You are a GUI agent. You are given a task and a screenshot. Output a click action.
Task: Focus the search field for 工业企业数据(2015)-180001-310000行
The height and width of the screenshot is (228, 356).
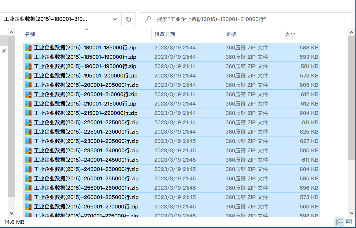[x=245, y=19]
